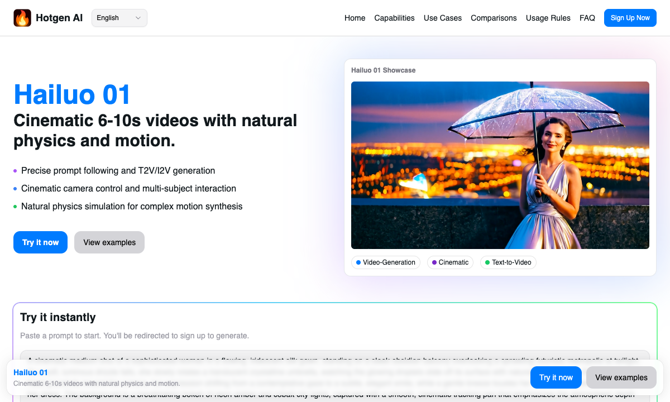Click the Hailuo 01 showcase image
The image size is (670, 402).
pyautogui.click(x=500, y=165)
